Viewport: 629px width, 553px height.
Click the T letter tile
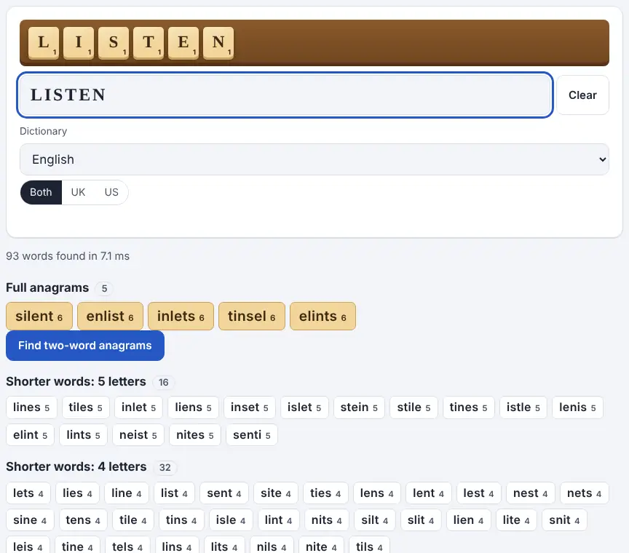[x=149, y=42]
